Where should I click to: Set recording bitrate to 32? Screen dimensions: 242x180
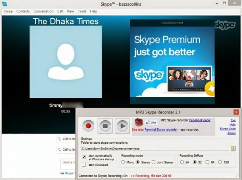195,162
